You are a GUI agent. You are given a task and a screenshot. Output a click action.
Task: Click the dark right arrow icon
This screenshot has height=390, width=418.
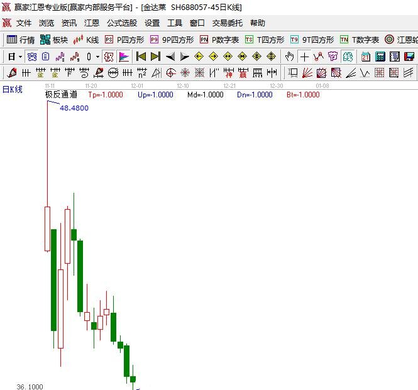click(184, 57)
